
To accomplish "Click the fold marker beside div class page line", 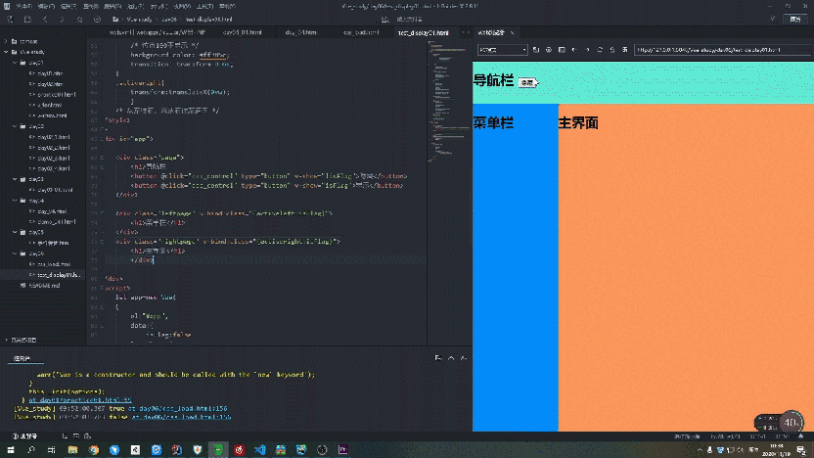I will (x=103, y=158).
